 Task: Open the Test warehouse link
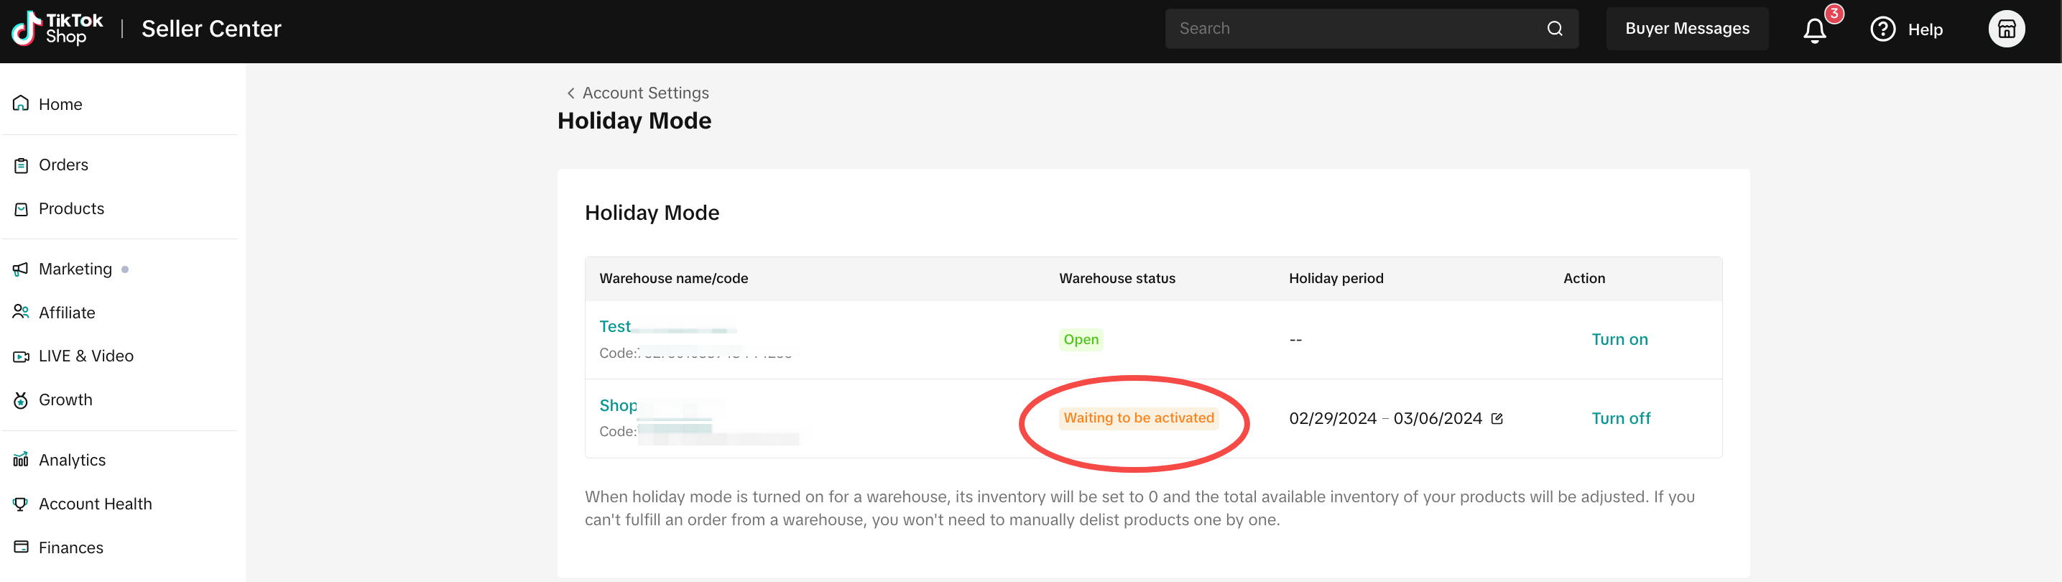[x=615, y=327]
